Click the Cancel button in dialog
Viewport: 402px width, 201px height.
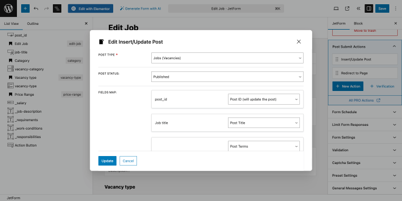[x=128, y=161]
